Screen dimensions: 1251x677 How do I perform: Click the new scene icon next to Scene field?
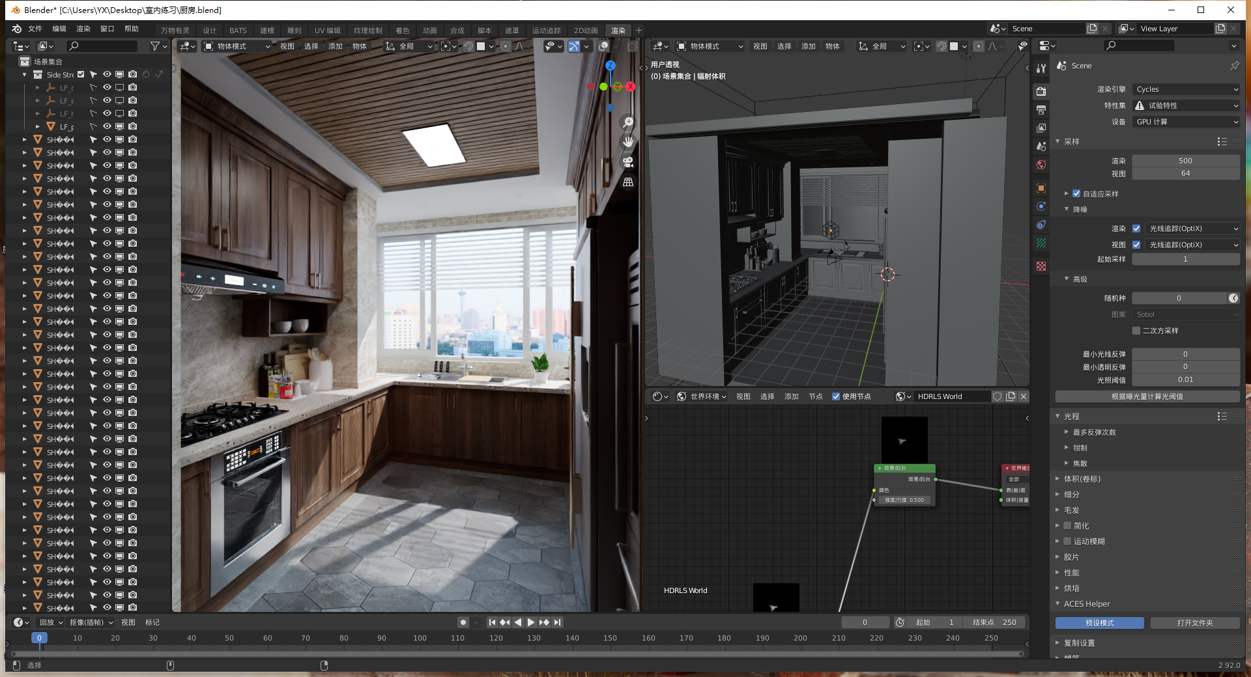click(x=1093, y=29)
